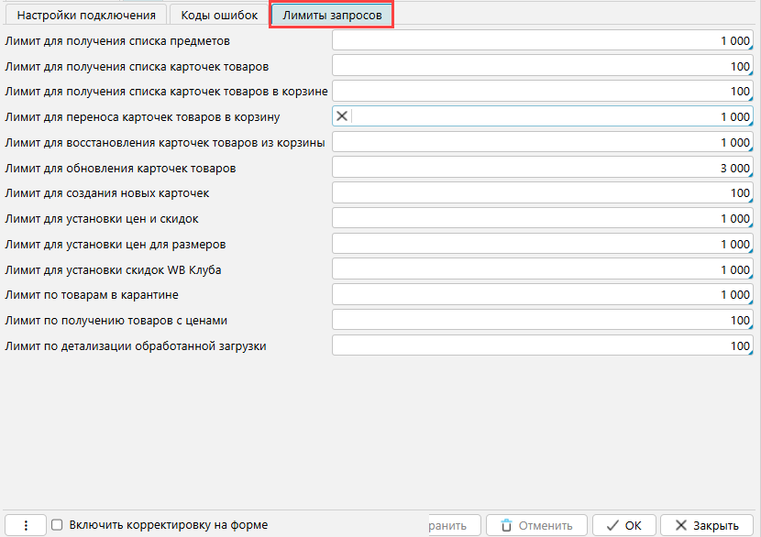
Task: Edit Лимит для обновления карточек товаров field
Action: point(543,168)
